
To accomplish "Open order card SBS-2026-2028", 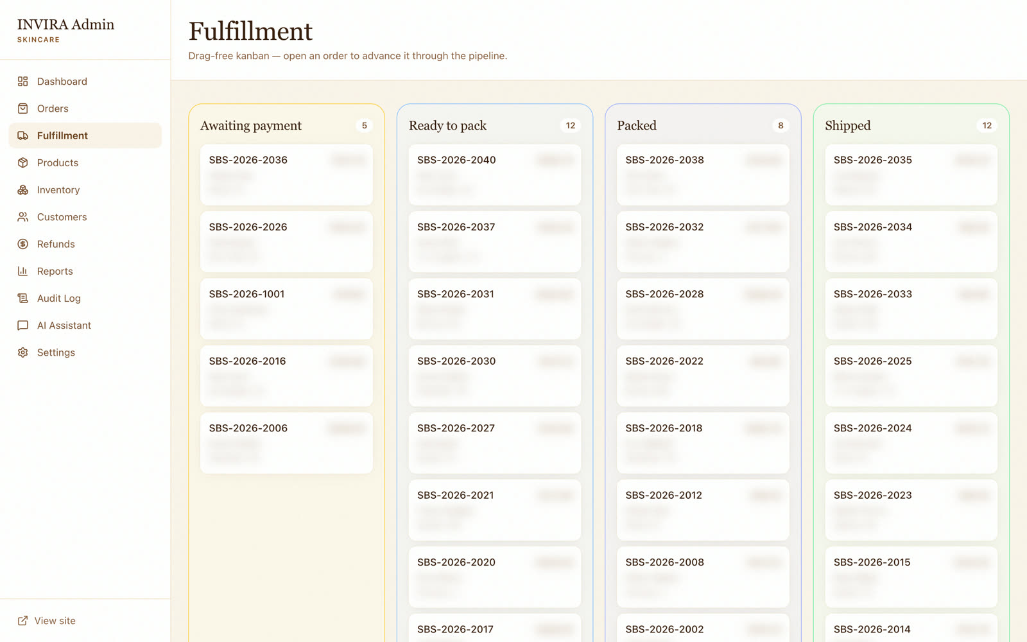I will pyautogui.click(x=703, y=309).
